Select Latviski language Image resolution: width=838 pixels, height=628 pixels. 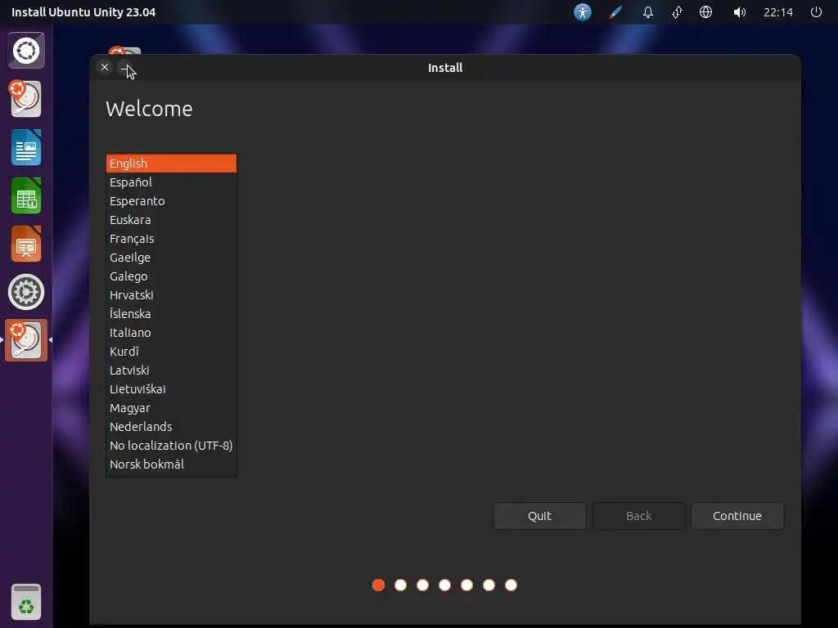[x=171, y=370]
